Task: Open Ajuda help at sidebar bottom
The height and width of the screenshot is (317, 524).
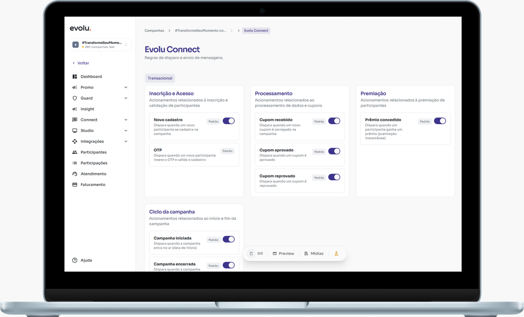Action: pos(82,260)
